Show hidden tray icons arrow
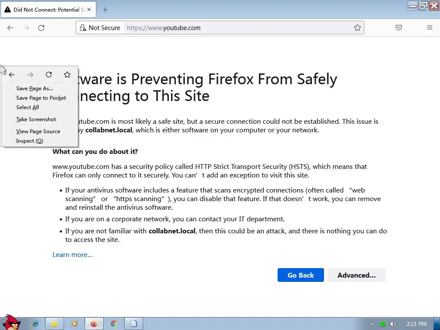 tap(372, 324)
